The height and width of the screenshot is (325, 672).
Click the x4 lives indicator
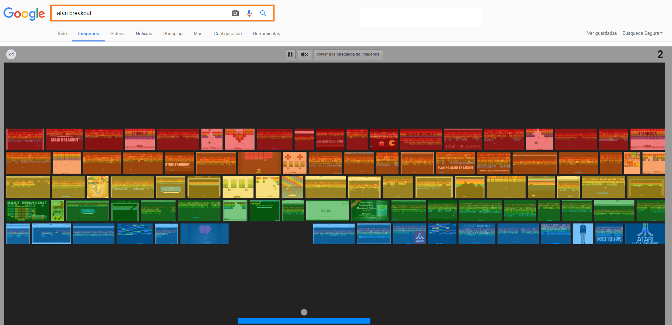coord(11,54)
